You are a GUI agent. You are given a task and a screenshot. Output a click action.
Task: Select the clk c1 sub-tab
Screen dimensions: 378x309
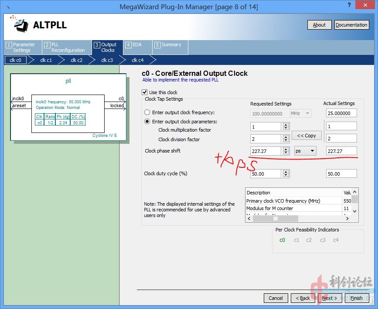(46, 60)
